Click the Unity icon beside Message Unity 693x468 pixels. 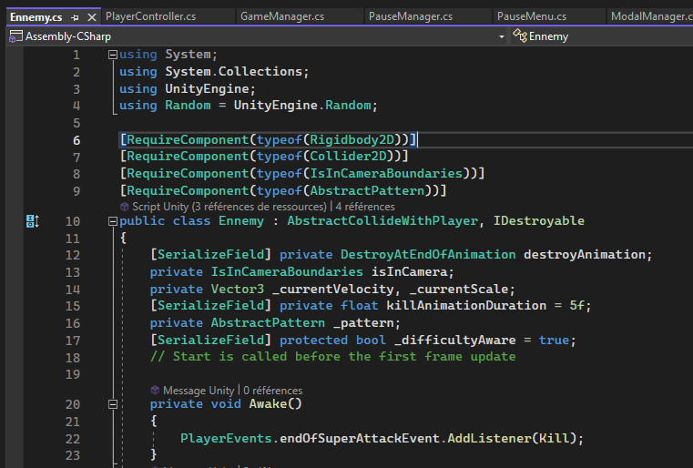pyautogui.click(x=155, y=390)
